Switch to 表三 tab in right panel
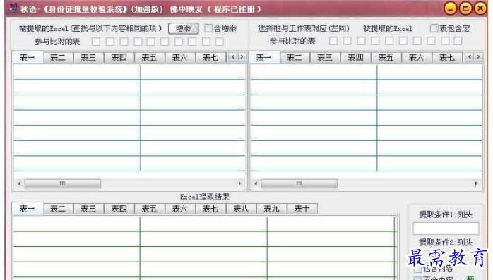Viewport: 493px width, 280px height. point(325,58)
